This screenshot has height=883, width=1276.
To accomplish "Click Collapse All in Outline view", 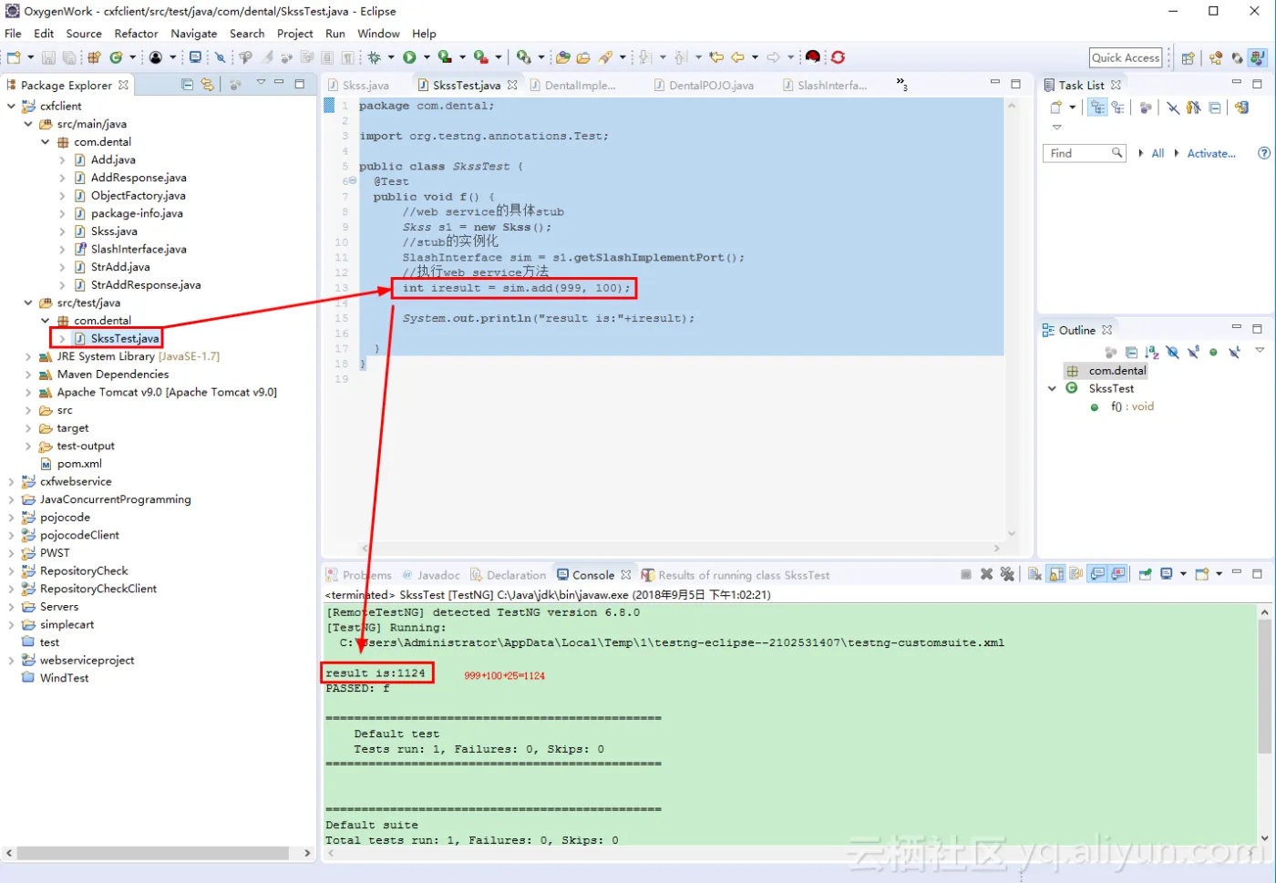I will (1131, 352).
